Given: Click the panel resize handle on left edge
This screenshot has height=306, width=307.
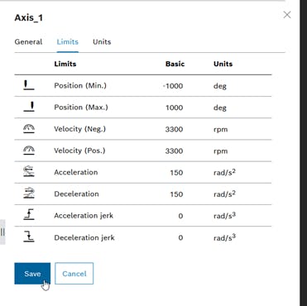Looking at the screenshot, I should [2, 232].
